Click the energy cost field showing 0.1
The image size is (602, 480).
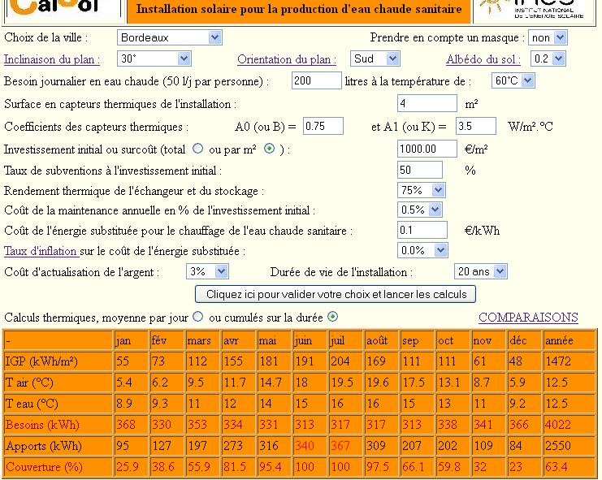pyautogui.click(x=422, y=230)
